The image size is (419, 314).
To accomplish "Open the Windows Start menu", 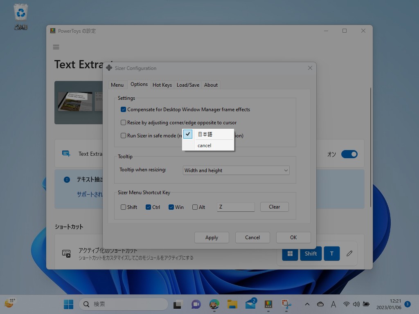I will pos(69,304).
